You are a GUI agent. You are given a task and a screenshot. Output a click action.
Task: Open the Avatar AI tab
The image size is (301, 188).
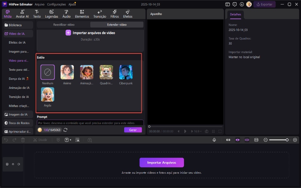(x=22, y=14)
